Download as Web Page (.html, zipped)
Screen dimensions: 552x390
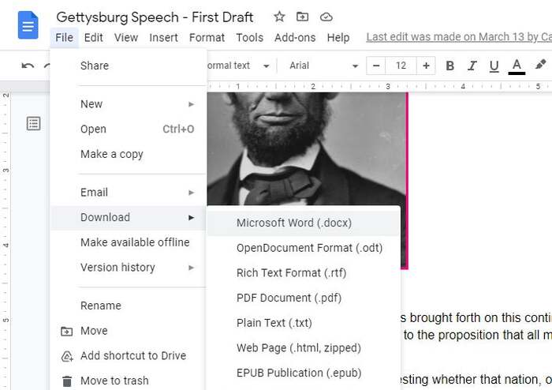(x=304, y=347)
